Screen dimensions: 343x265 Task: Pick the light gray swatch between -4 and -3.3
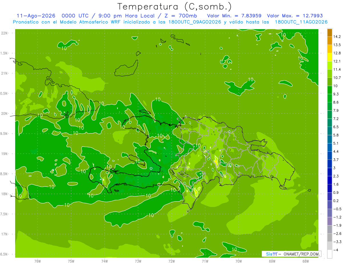[330, 246]
